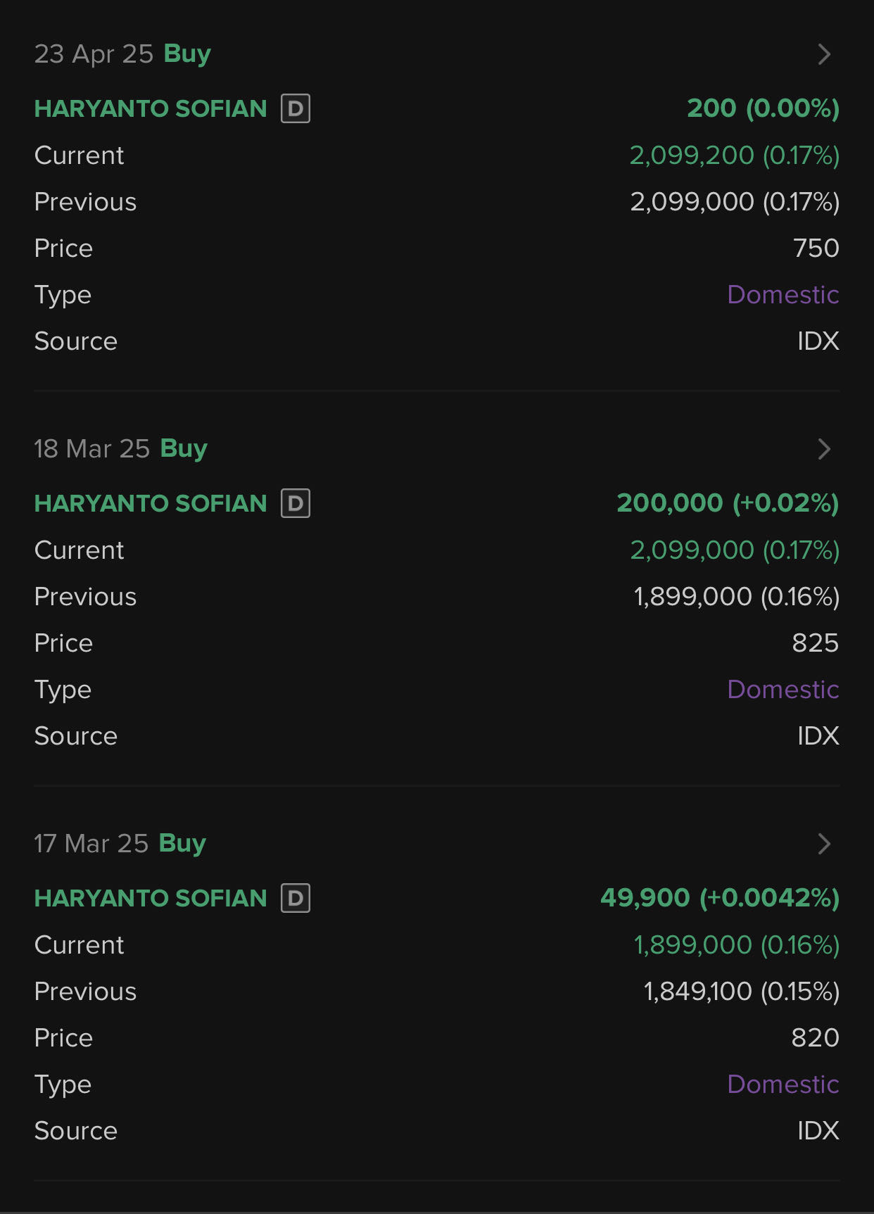Screen dimensions: 874x1214
Task: Open HARYANTO SOFIAN in 23 Apr entry
Action: (151, 108)
